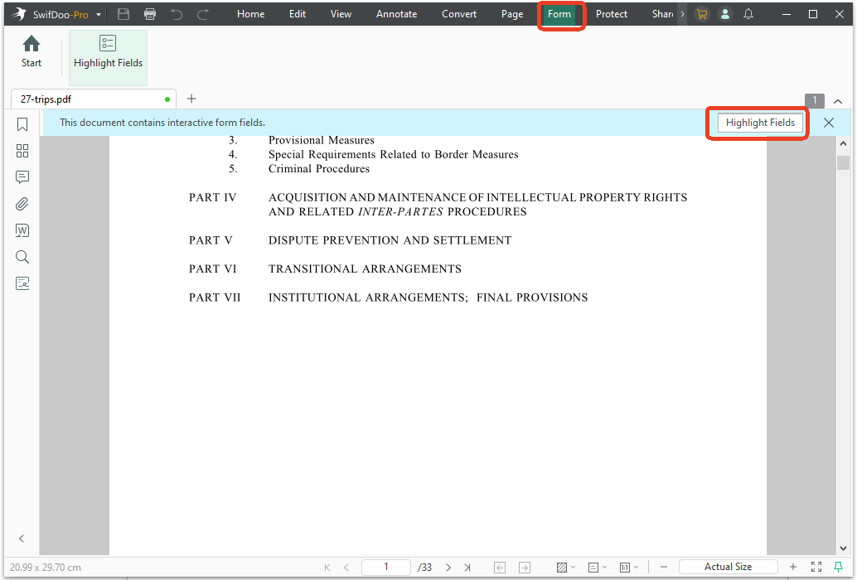The height and width of the screenshot is (580, 857).
Task: Open the View tab
Action: 341,14
